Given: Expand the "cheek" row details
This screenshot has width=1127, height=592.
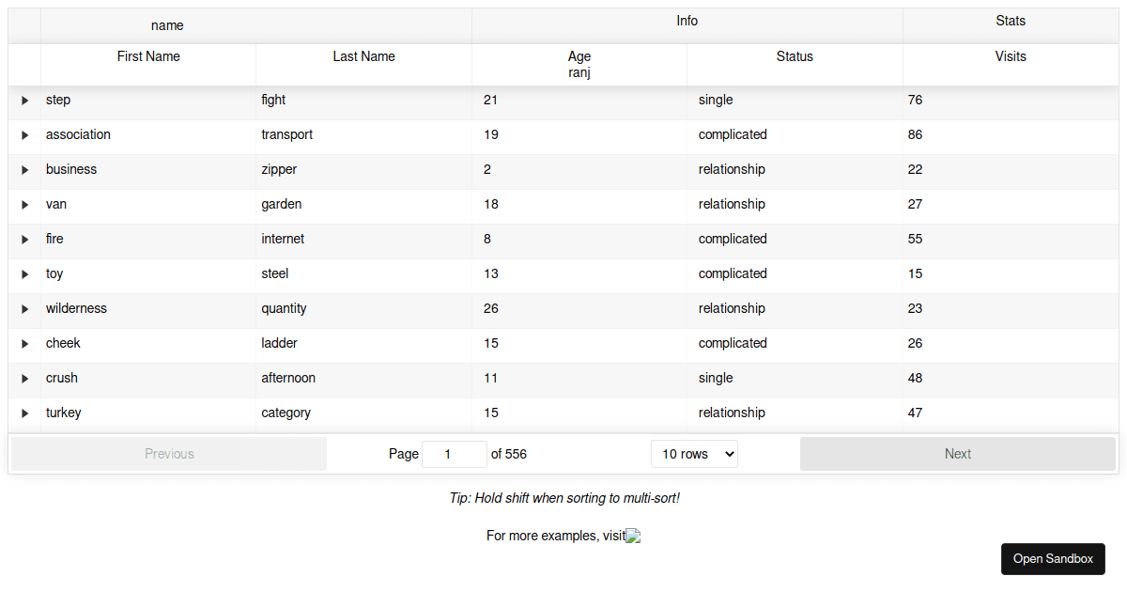Looking at the screenshot, I should click(24, 343).
